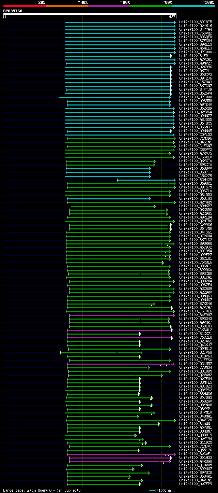Select label UniRef100_B9SXI0
The width and height of the screenshot is (218, 493).
[x=196, y=165]
